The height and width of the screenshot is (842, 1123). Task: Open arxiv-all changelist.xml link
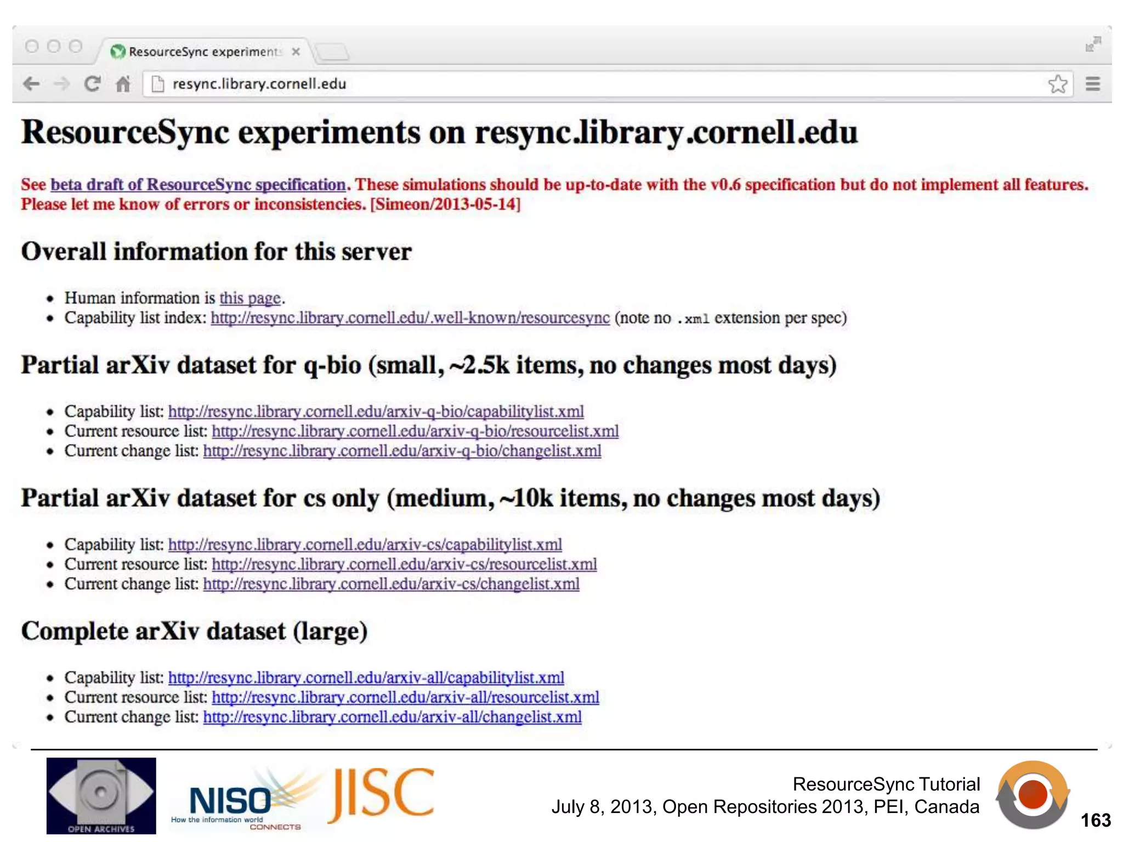pyautogui.click(x=392, y=718)
